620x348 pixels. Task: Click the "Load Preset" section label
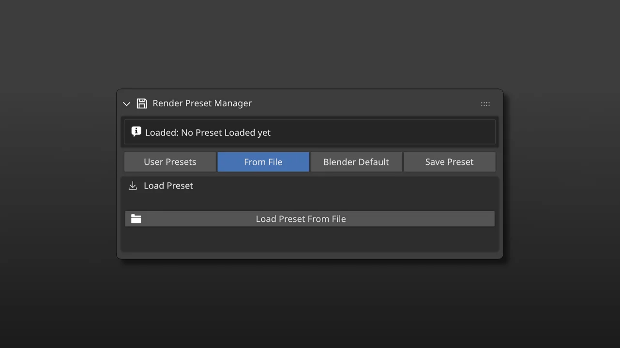(168, 185)
